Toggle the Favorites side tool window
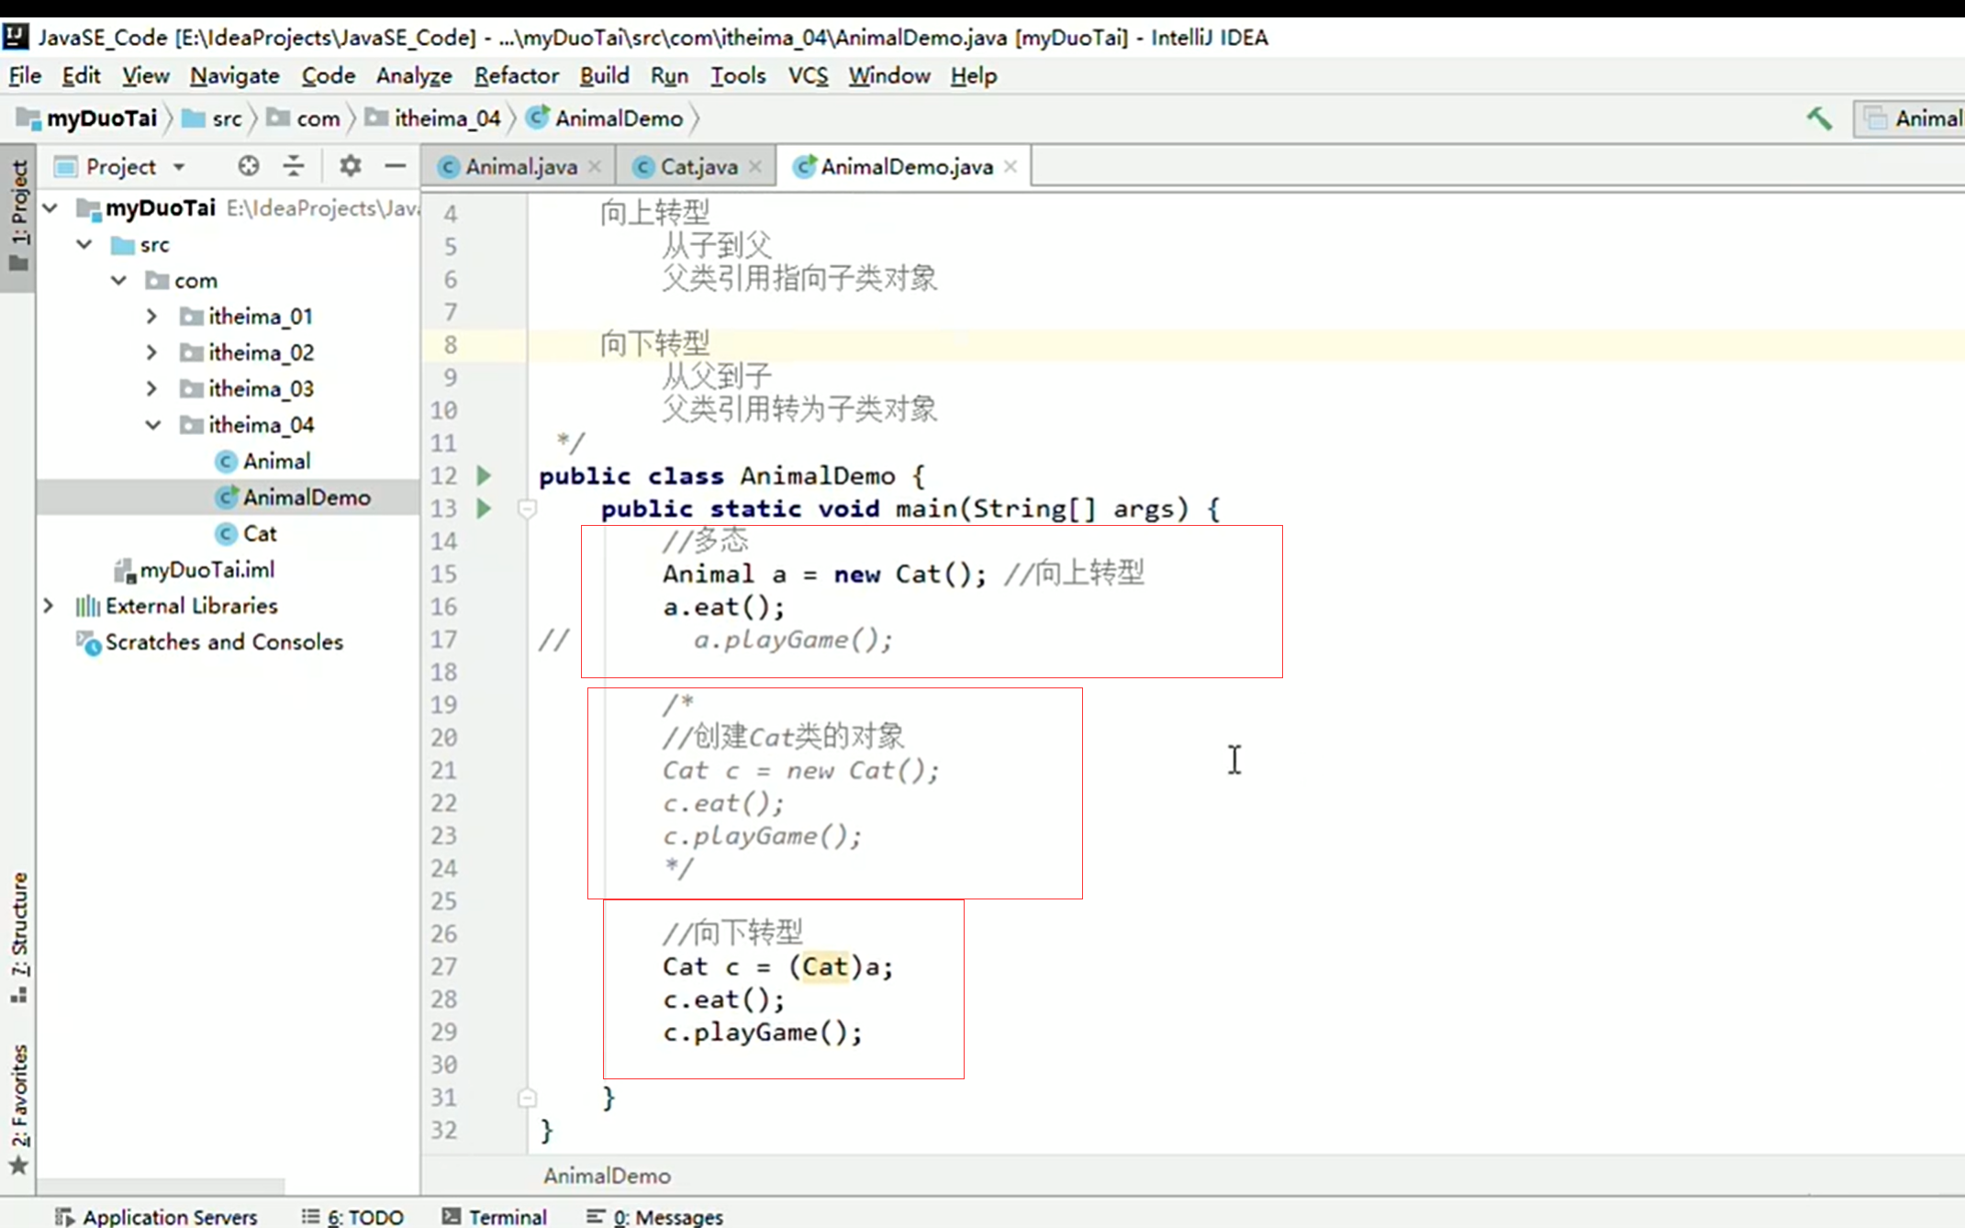 point(19,1106)
